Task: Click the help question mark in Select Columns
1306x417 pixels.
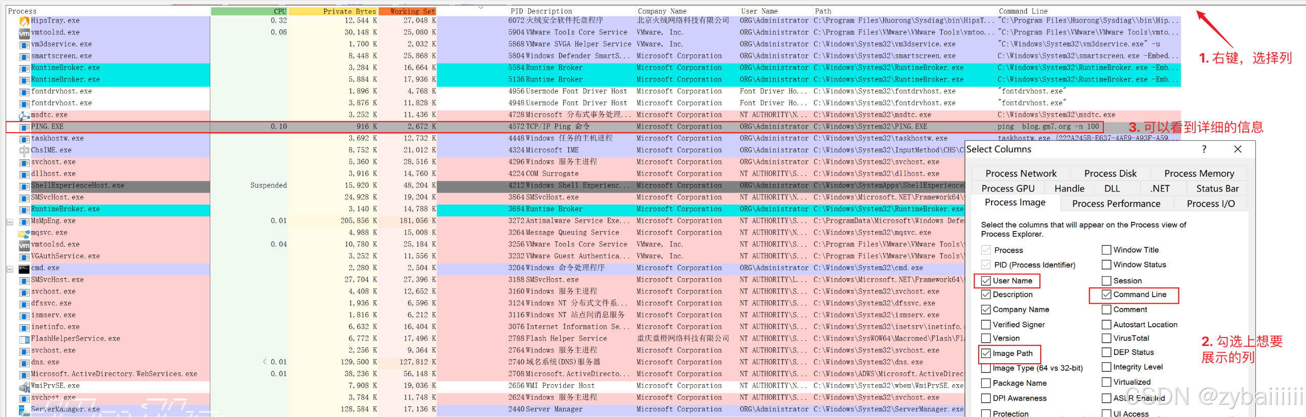Action: click(x=1204, y=149)
